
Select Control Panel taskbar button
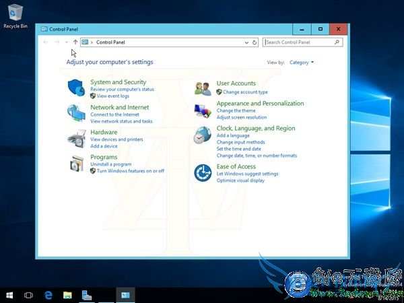click(x=125, y=295)
